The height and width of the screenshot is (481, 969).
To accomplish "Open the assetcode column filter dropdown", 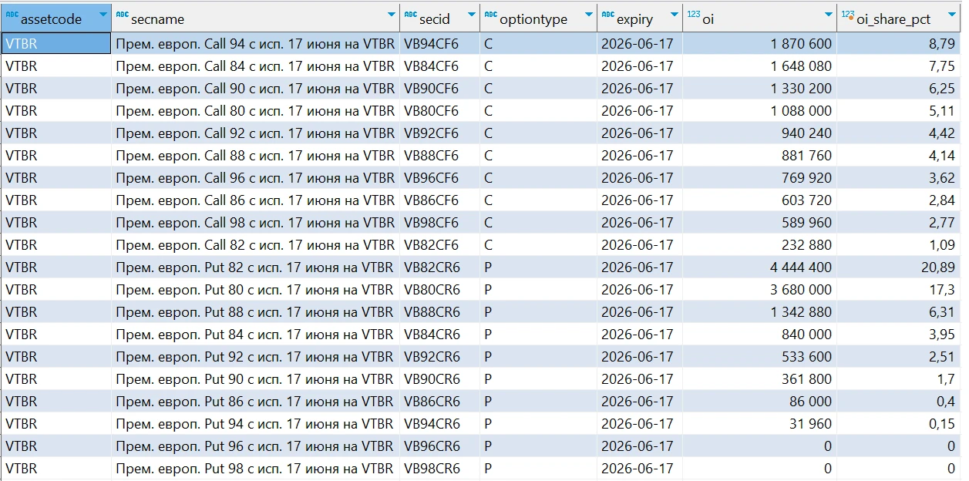I will 103,15.
